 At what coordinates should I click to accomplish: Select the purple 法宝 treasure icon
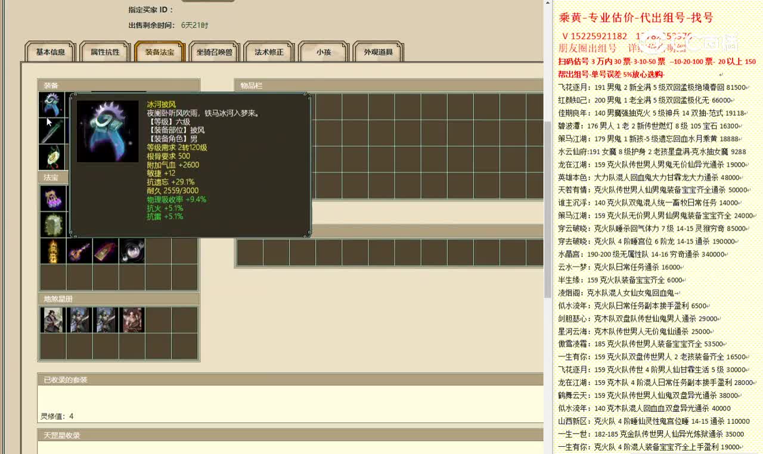point(53,198)
